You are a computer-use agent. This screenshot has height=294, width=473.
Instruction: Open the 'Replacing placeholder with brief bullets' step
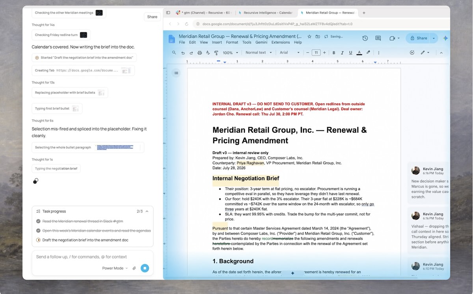coord(70,92)
